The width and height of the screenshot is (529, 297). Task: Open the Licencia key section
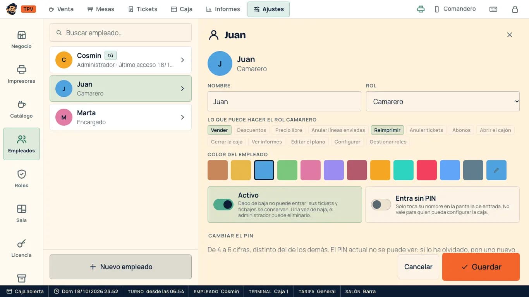coord(21,249)
